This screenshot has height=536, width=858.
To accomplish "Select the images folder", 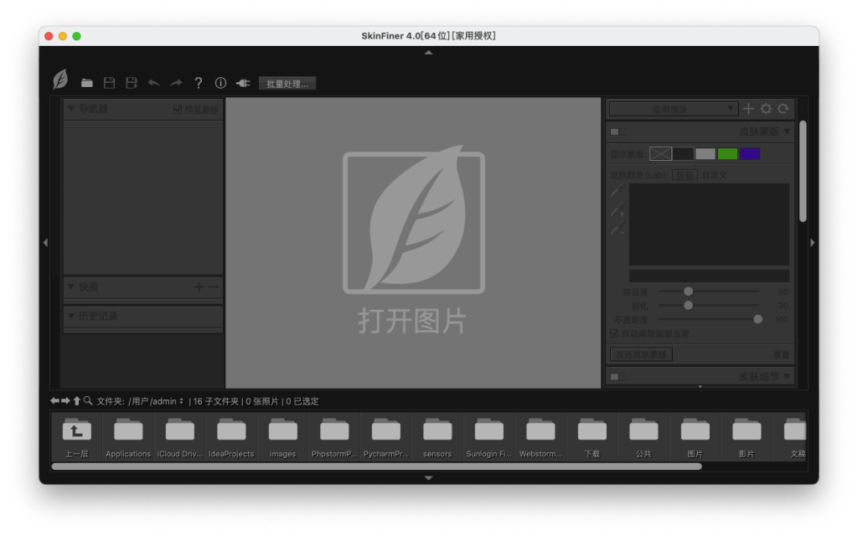I will (x=282, y=437).
